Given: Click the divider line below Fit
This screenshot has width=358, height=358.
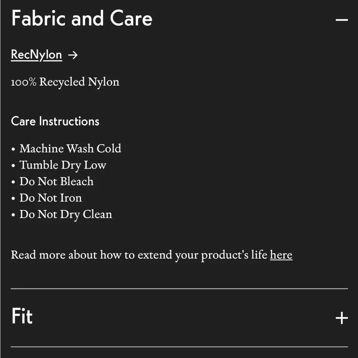Looking at the screenshot, I should (x=179, y=347).
